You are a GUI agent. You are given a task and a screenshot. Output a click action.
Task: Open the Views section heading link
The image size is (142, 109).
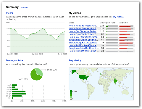9,13
